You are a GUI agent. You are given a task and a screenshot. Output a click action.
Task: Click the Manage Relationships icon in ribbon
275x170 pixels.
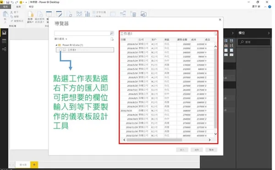pos(123,14)
